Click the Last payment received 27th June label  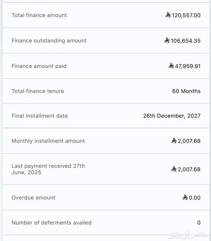pos(48,169)
